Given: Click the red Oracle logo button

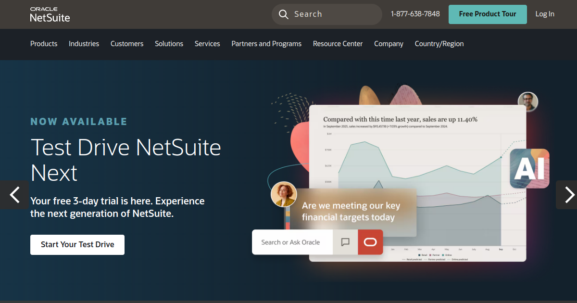Looking at the screenshot, I should (x=370, y=242).
